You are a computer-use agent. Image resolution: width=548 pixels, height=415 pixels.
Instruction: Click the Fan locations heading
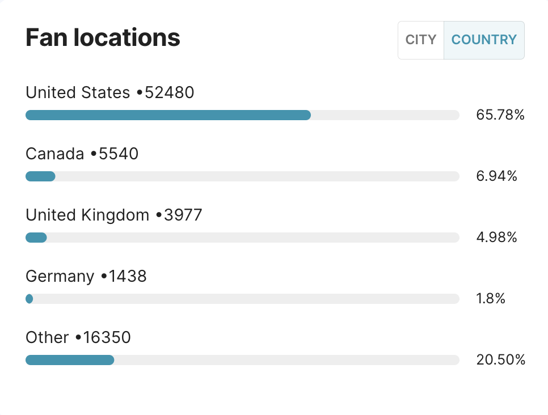(x=103, y=38)
